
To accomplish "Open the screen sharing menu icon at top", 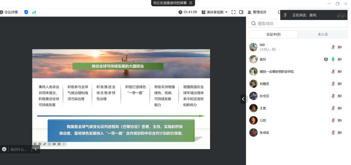I will point(191,3).
